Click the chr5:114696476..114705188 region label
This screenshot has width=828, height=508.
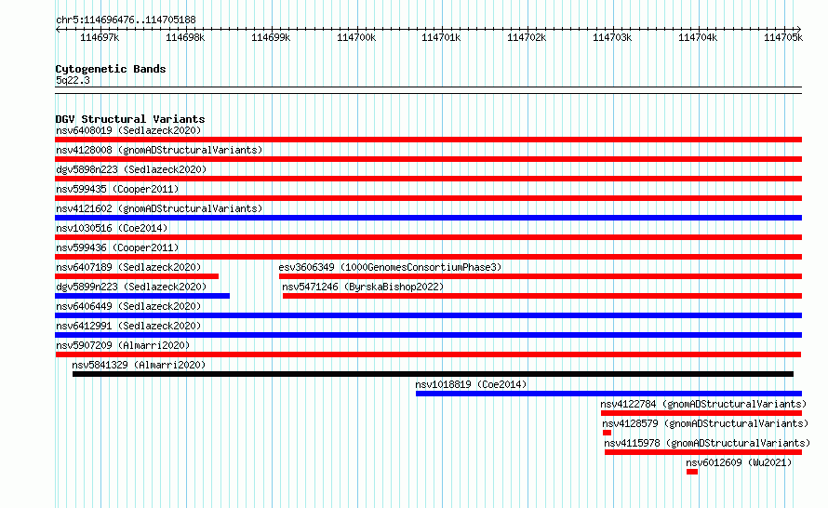tap(126, 20)
